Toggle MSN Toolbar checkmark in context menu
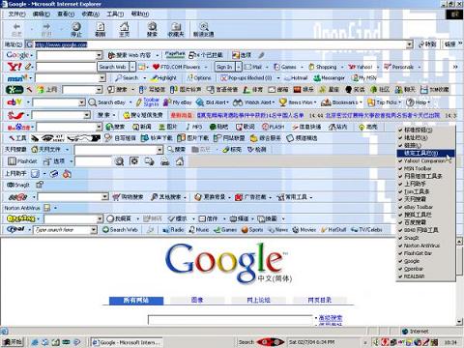This screenshot has height=348, width=464. (418, 168)
